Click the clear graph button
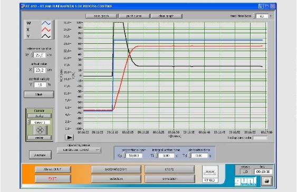 [166, 16]
